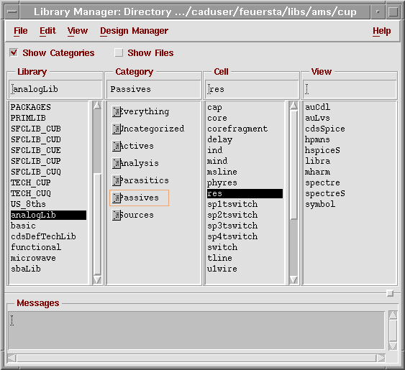Select the cdsDefTechLib library

pyautogui.click(x=43, y=236)
